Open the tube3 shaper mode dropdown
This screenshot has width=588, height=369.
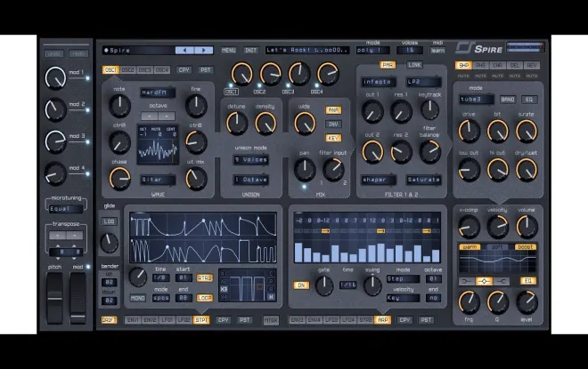tap(477, 100)
